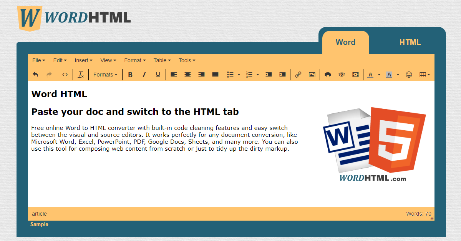
Task: Click the Sample link
Action: click(39, 224)
